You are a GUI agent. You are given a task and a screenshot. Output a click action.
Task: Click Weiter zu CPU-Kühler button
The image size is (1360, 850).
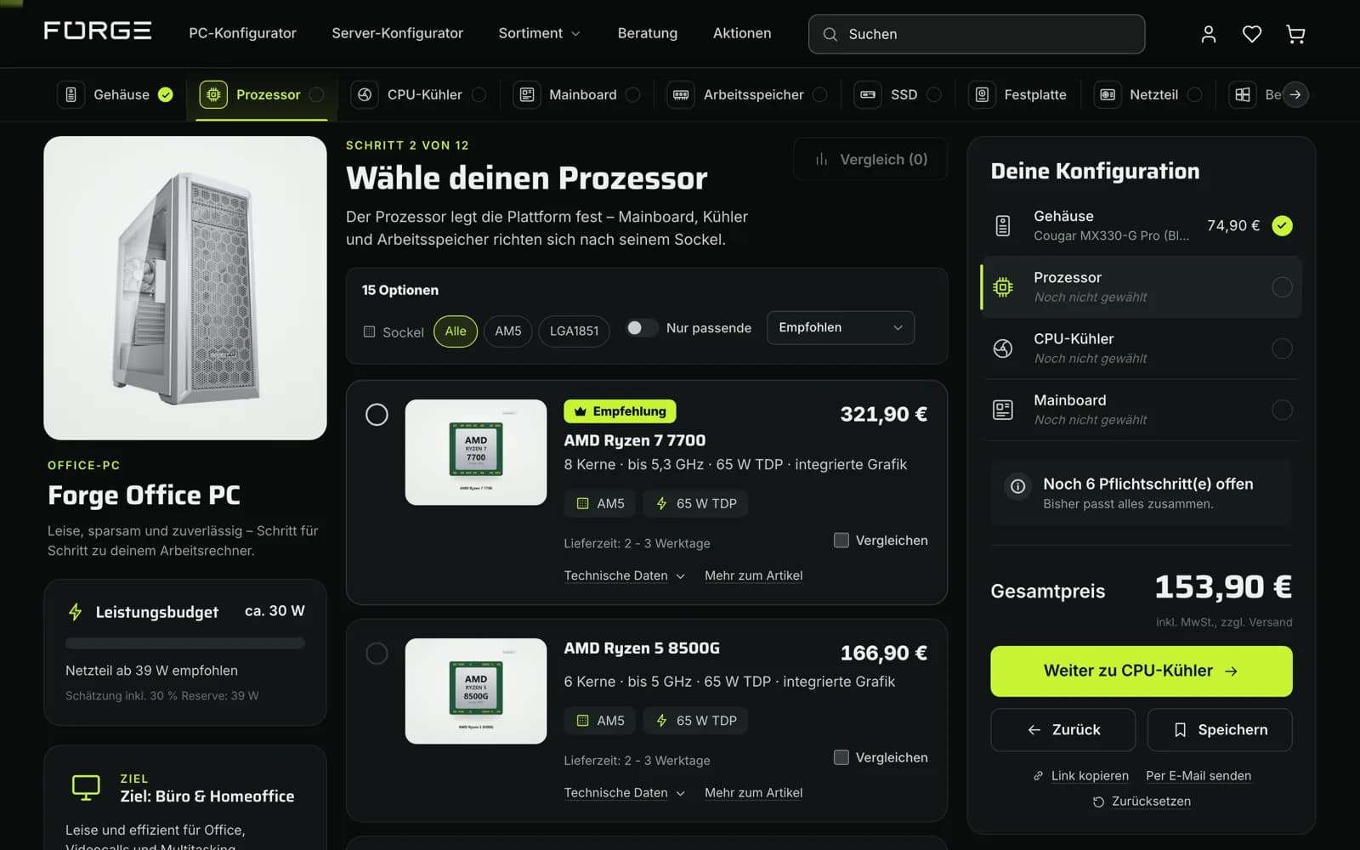[x=1141, y=671]
